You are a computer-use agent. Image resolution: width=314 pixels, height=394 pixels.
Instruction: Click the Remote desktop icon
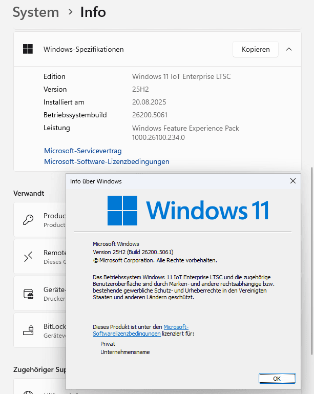tap(28, 257)
